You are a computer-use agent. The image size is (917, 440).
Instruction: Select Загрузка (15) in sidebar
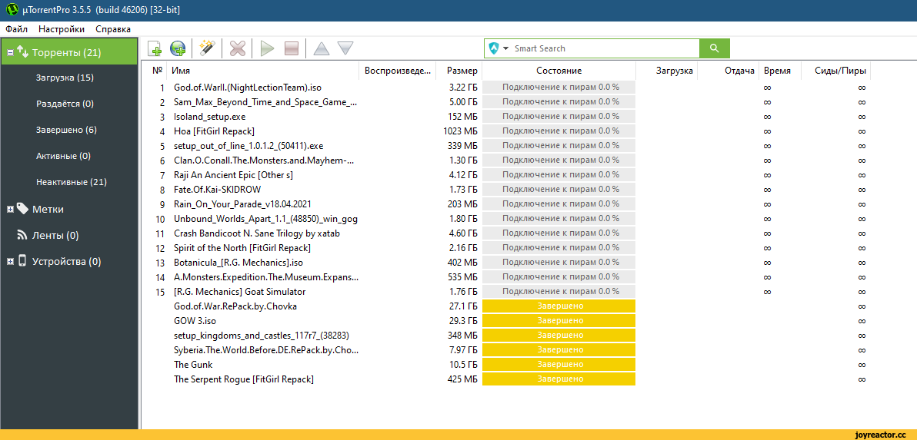pos(65,78)
